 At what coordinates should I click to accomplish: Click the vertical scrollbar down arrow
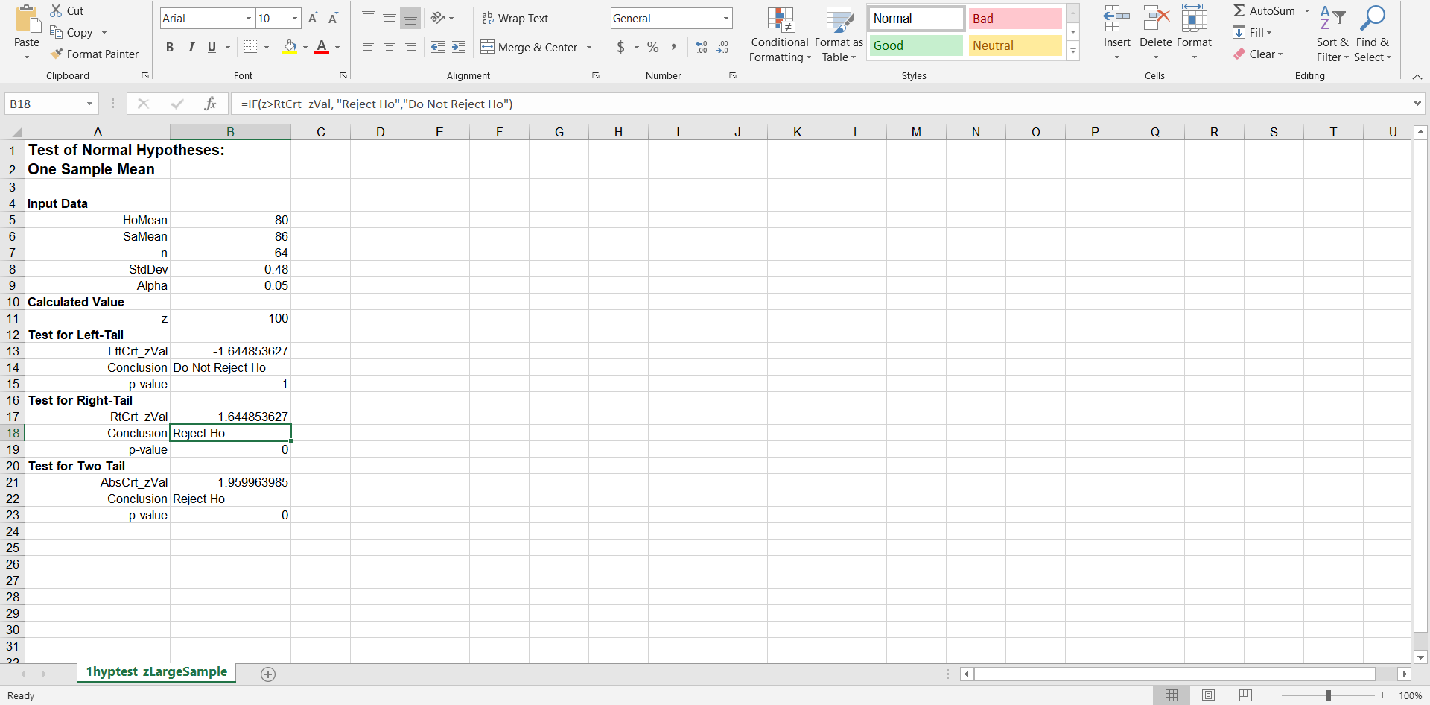point(1420,657)
